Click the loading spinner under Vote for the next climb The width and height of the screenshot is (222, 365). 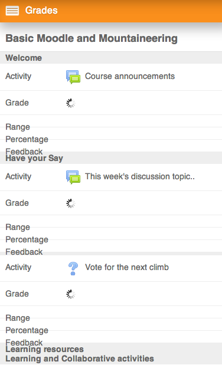coord(71,294)
